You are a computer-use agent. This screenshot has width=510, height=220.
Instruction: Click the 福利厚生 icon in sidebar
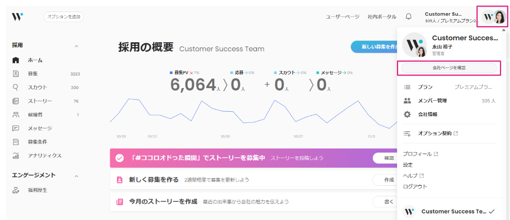point(16,190)
